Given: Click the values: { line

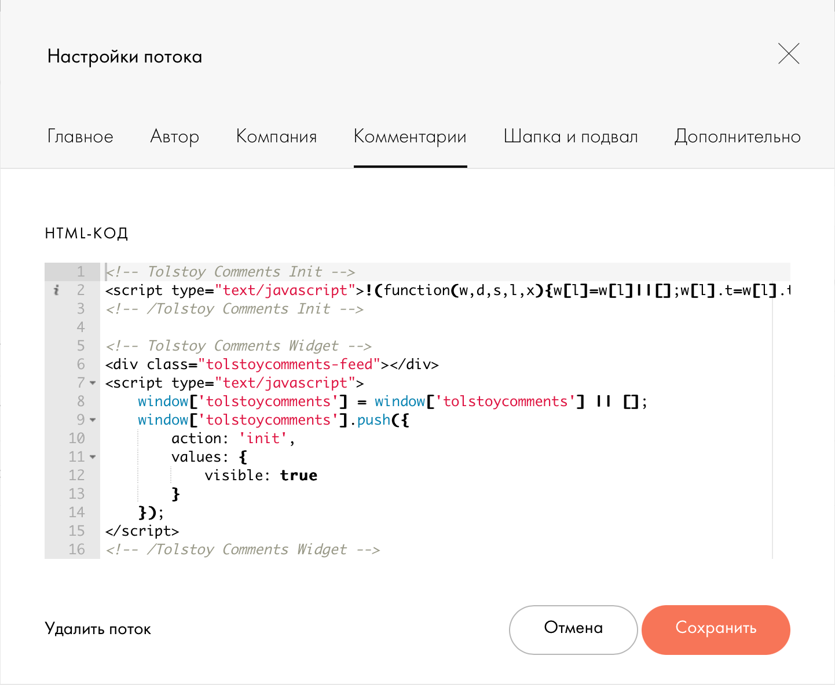Looking at the screenshot, I should (210, 457).
